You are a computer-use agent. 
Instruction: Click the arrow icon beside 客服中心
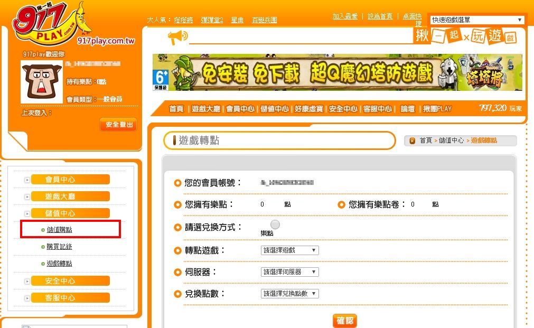click(27, 298)
